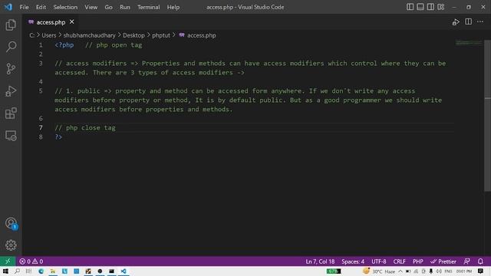Change indentation via Spaces: 4
The width and height of the screenshot is (491, 276).
(x=353, y=261)
